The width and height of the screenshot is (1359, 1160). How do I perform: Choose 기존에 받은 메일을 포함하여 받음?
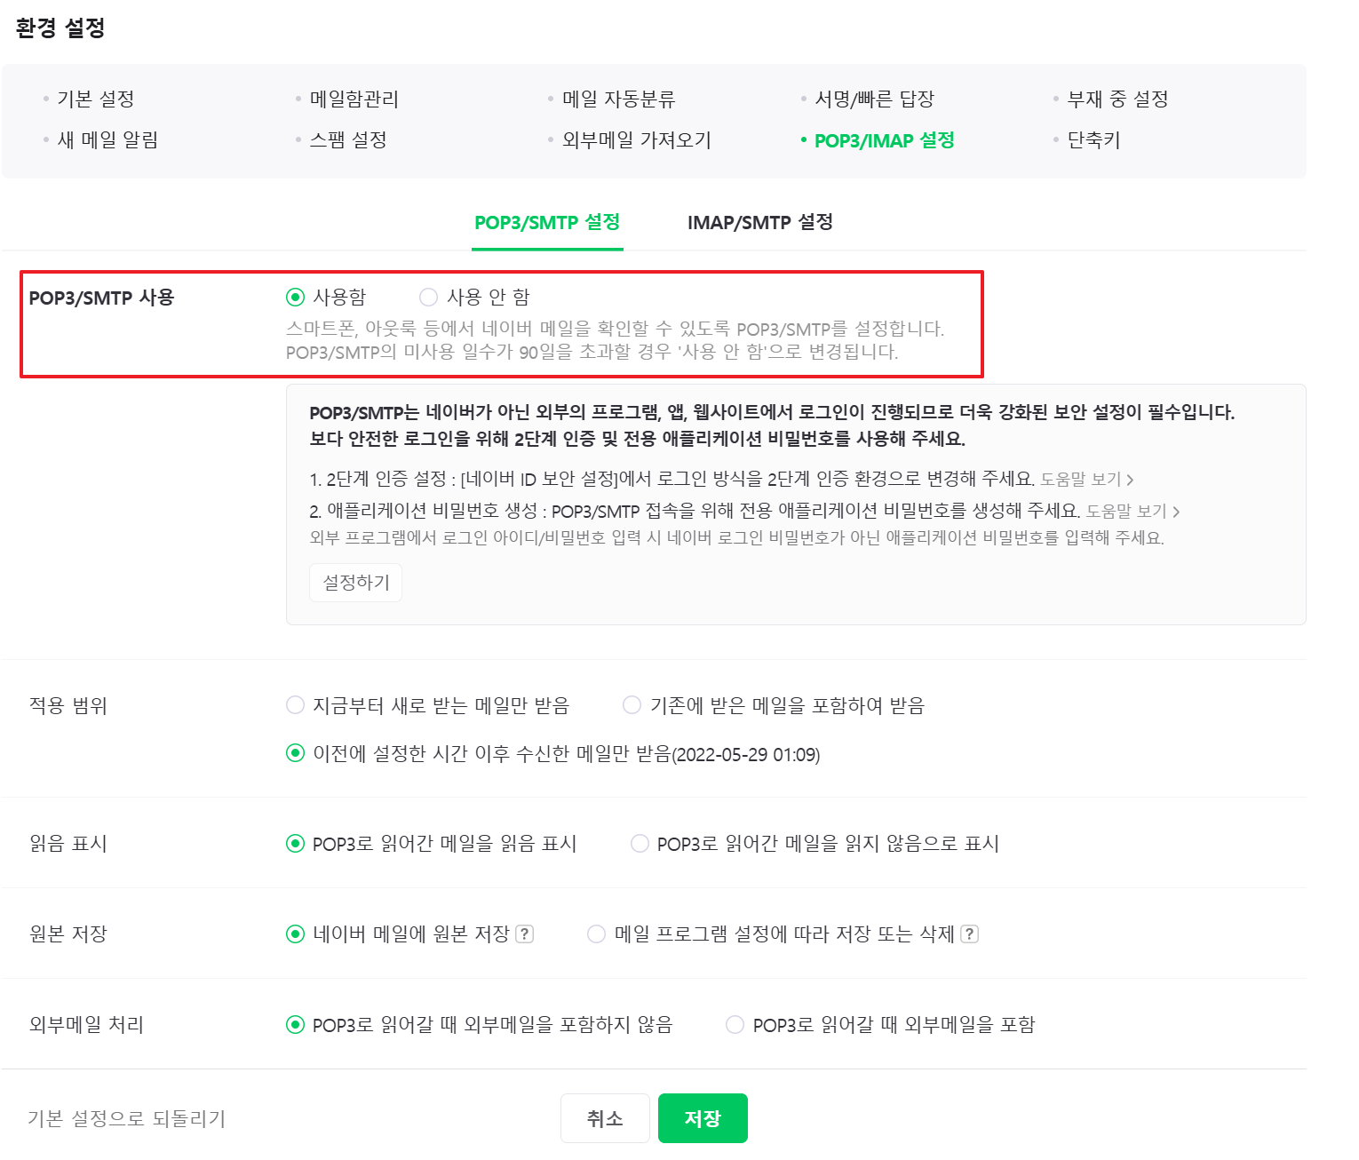632,705
